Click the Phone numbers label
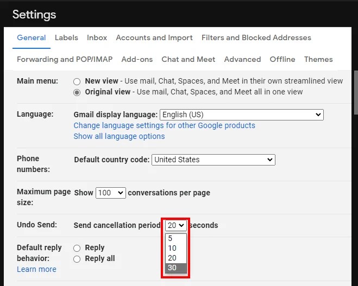This screenshot has width=358, height=286. pyautogui.click(x=33, y=164)
